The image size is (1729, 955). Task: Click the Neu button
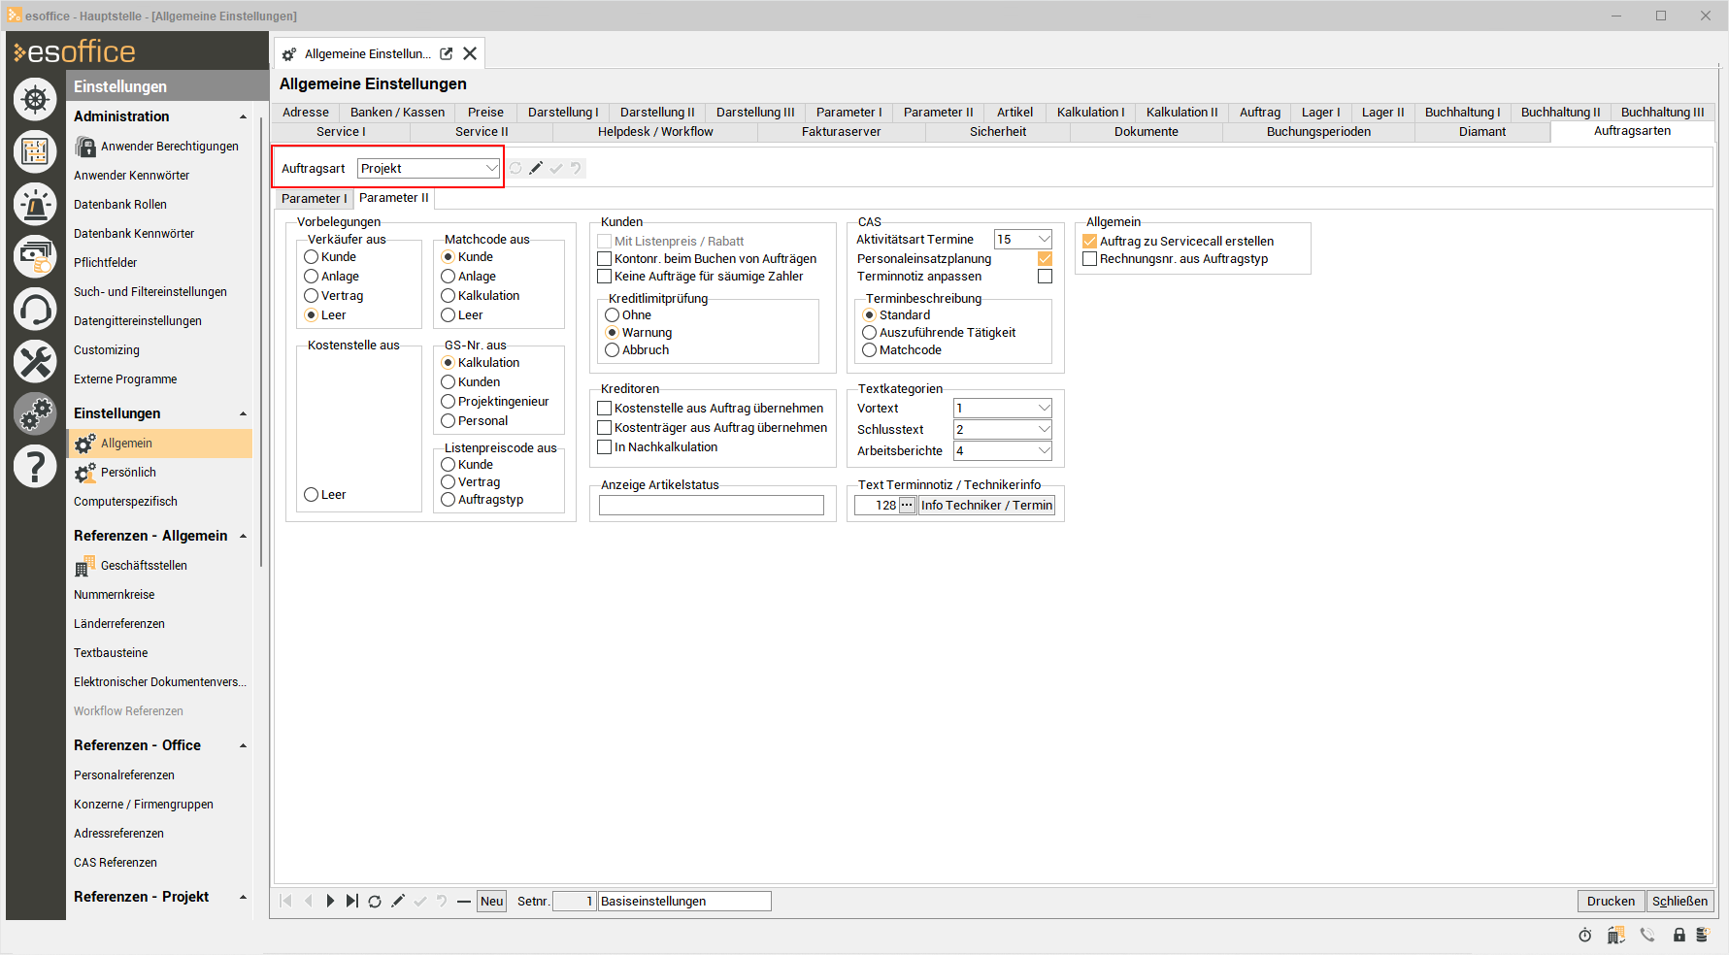pyautogui.click(x=492, y=902)
